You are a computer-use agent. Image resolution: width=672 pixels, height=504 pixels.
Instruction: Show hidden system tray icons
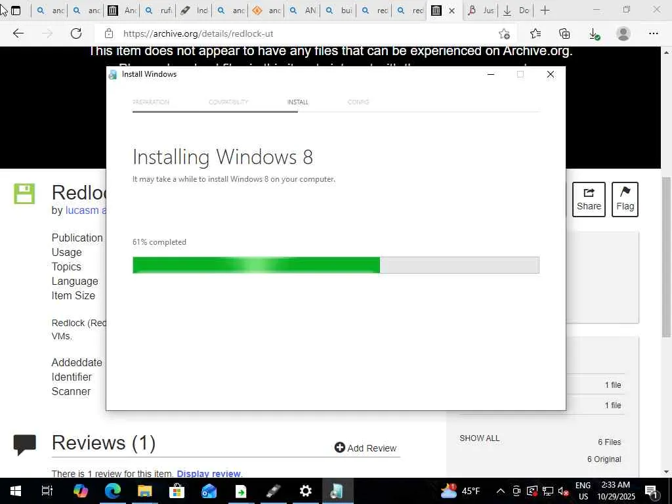point(500,491)
